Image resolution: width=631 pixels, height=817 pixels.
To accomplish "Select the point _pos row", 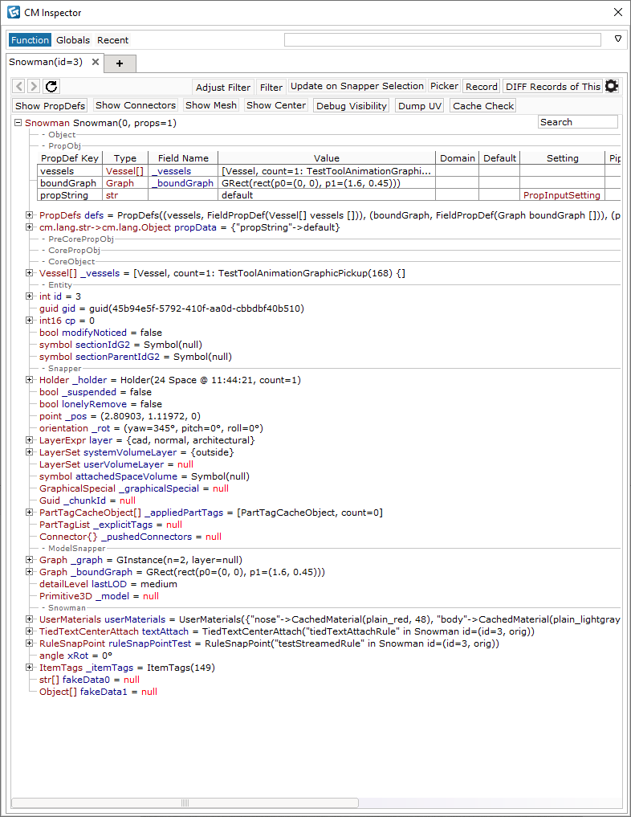I will [120, 416].
